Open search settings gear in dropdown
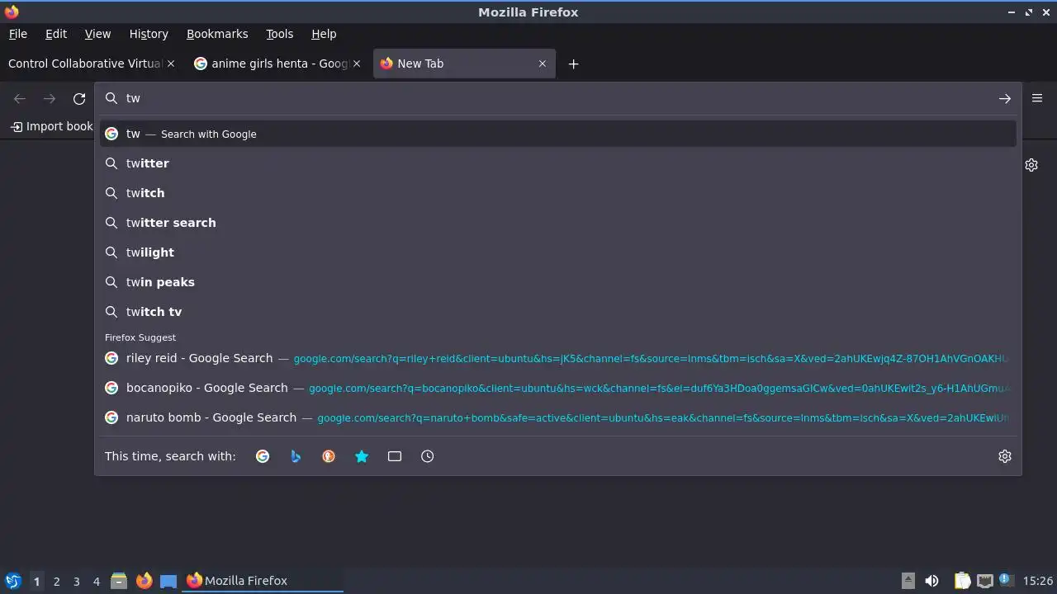This screenshot has height=594, width=1057. tap(1005, 456)
